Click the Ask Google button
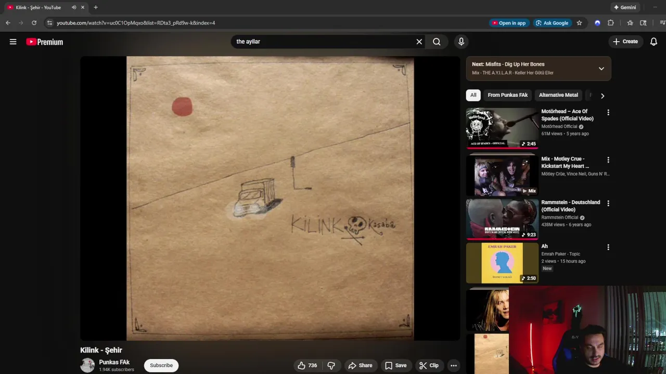666x374 pixels. [x=552, y=23]
